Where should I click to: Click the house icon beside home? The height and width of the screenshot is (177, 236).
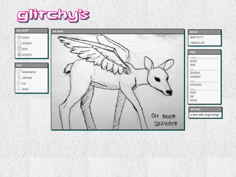point(19,37)
